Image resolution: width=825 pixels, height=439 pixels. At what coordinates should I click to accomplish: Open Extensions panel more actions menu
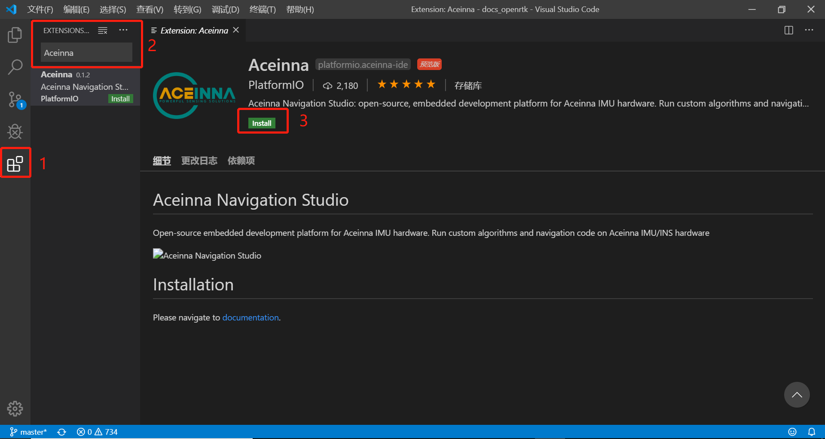123,30
